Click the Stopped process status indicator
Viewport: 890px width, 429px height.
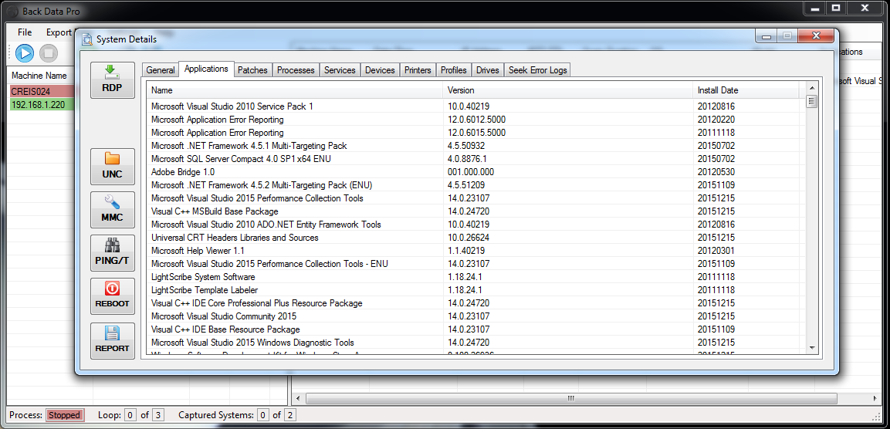64,415
